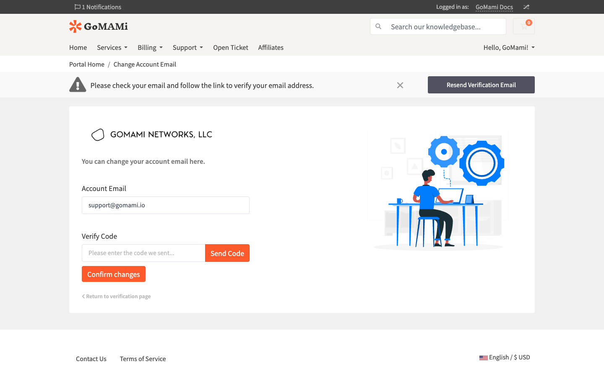Viewport: 604px width, 377px height.
Task: Open Terms of Service footer link
Action: pos(143,359)
